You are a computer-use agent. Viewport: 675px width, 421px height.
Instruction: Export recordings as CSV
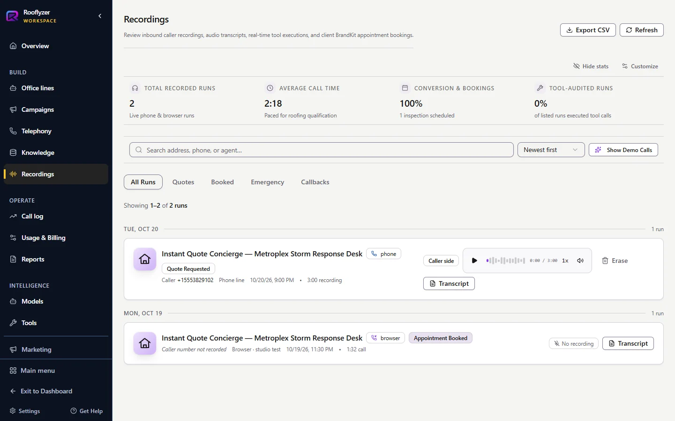[x=588, y=30]
